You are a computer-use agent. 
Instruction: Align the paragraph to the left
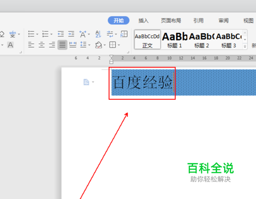point(31,45)
